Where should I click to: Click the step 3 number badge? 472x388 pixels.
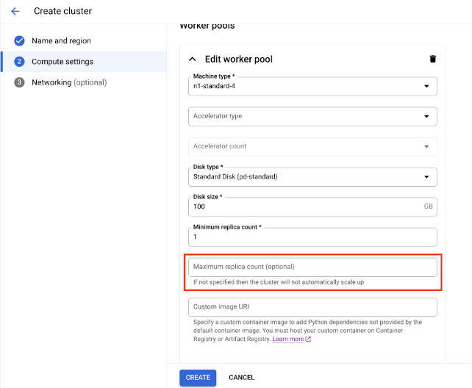[19, 82]
